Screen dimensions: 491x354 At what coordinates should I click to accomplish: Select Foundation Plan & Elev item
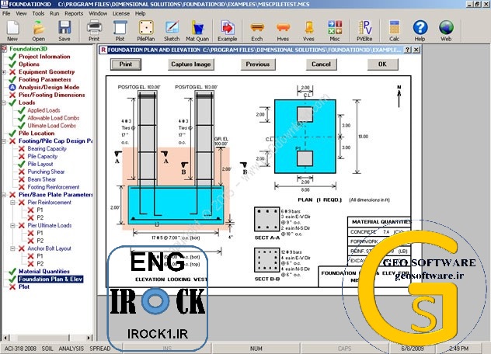(x=50, y=279)
